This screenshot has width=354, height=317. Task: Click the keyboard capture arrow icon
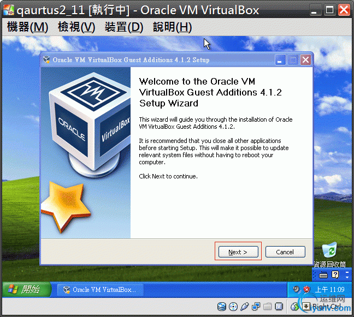point(306,307)
